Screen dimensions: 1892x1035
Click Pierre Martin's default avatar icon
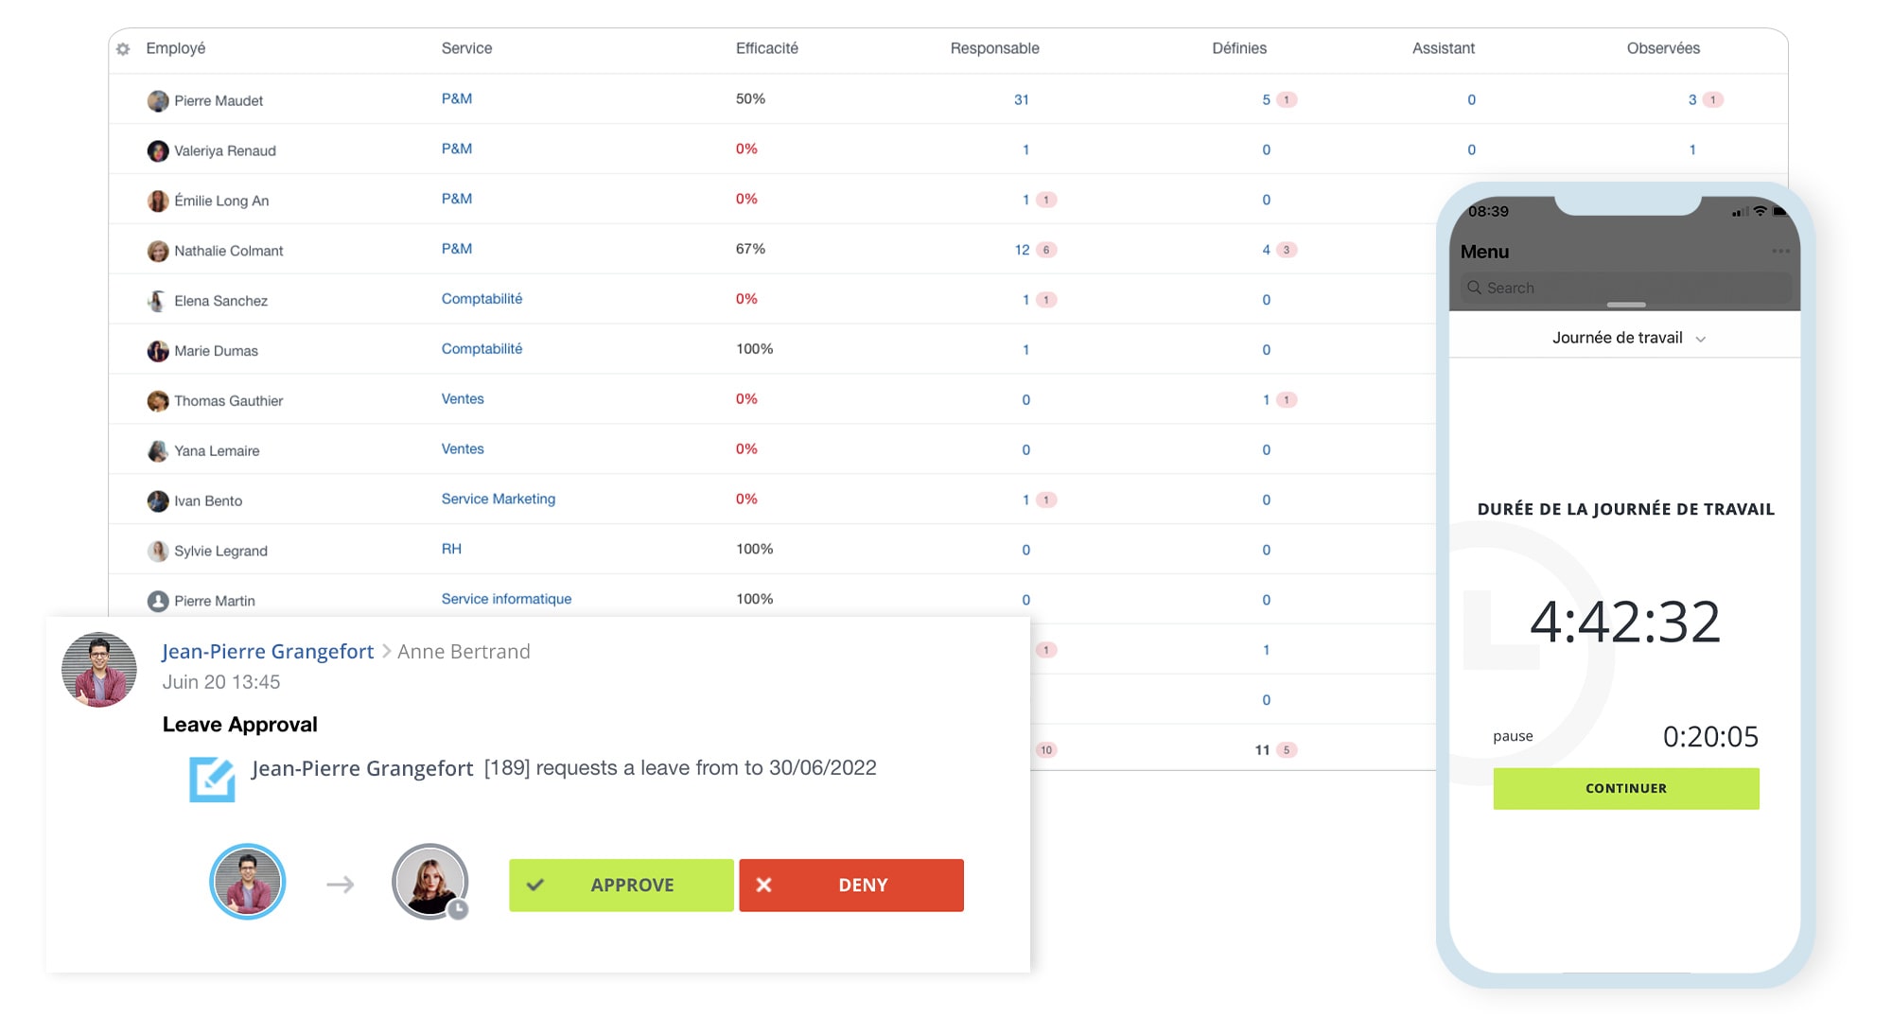[x=158, y=601]
